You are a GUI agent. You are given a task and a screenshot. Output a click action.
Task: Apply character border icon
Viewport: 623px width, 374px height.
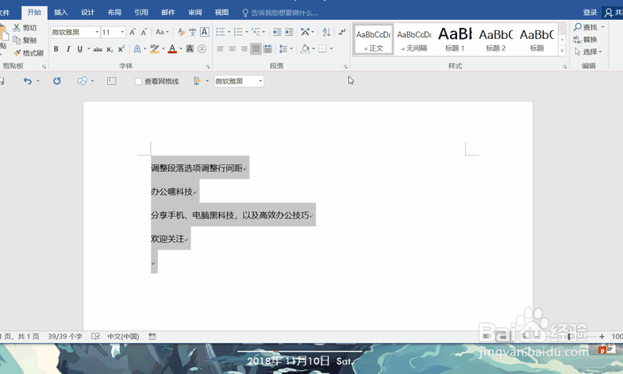(205, 32)
